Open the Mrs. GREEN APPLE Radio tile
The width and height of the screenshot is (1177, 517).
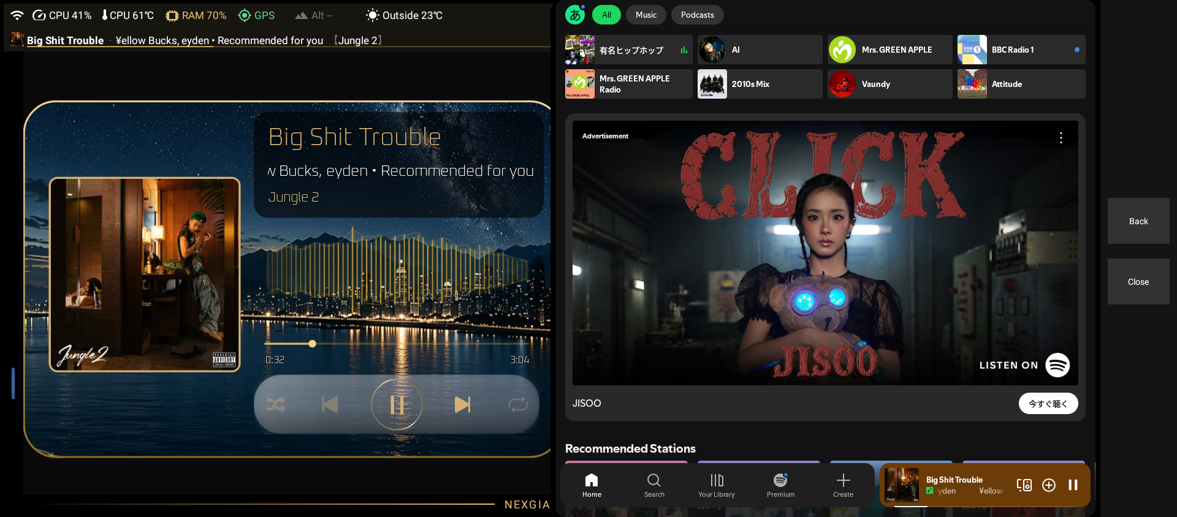tap(629, 84)
